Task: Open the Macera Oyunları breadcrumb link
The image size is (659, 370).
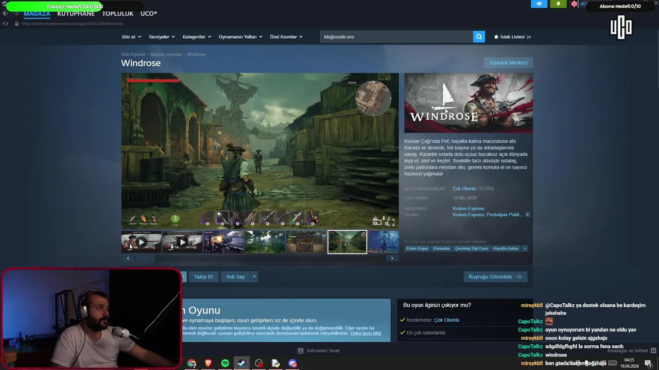Action: (x=166, y=54)
